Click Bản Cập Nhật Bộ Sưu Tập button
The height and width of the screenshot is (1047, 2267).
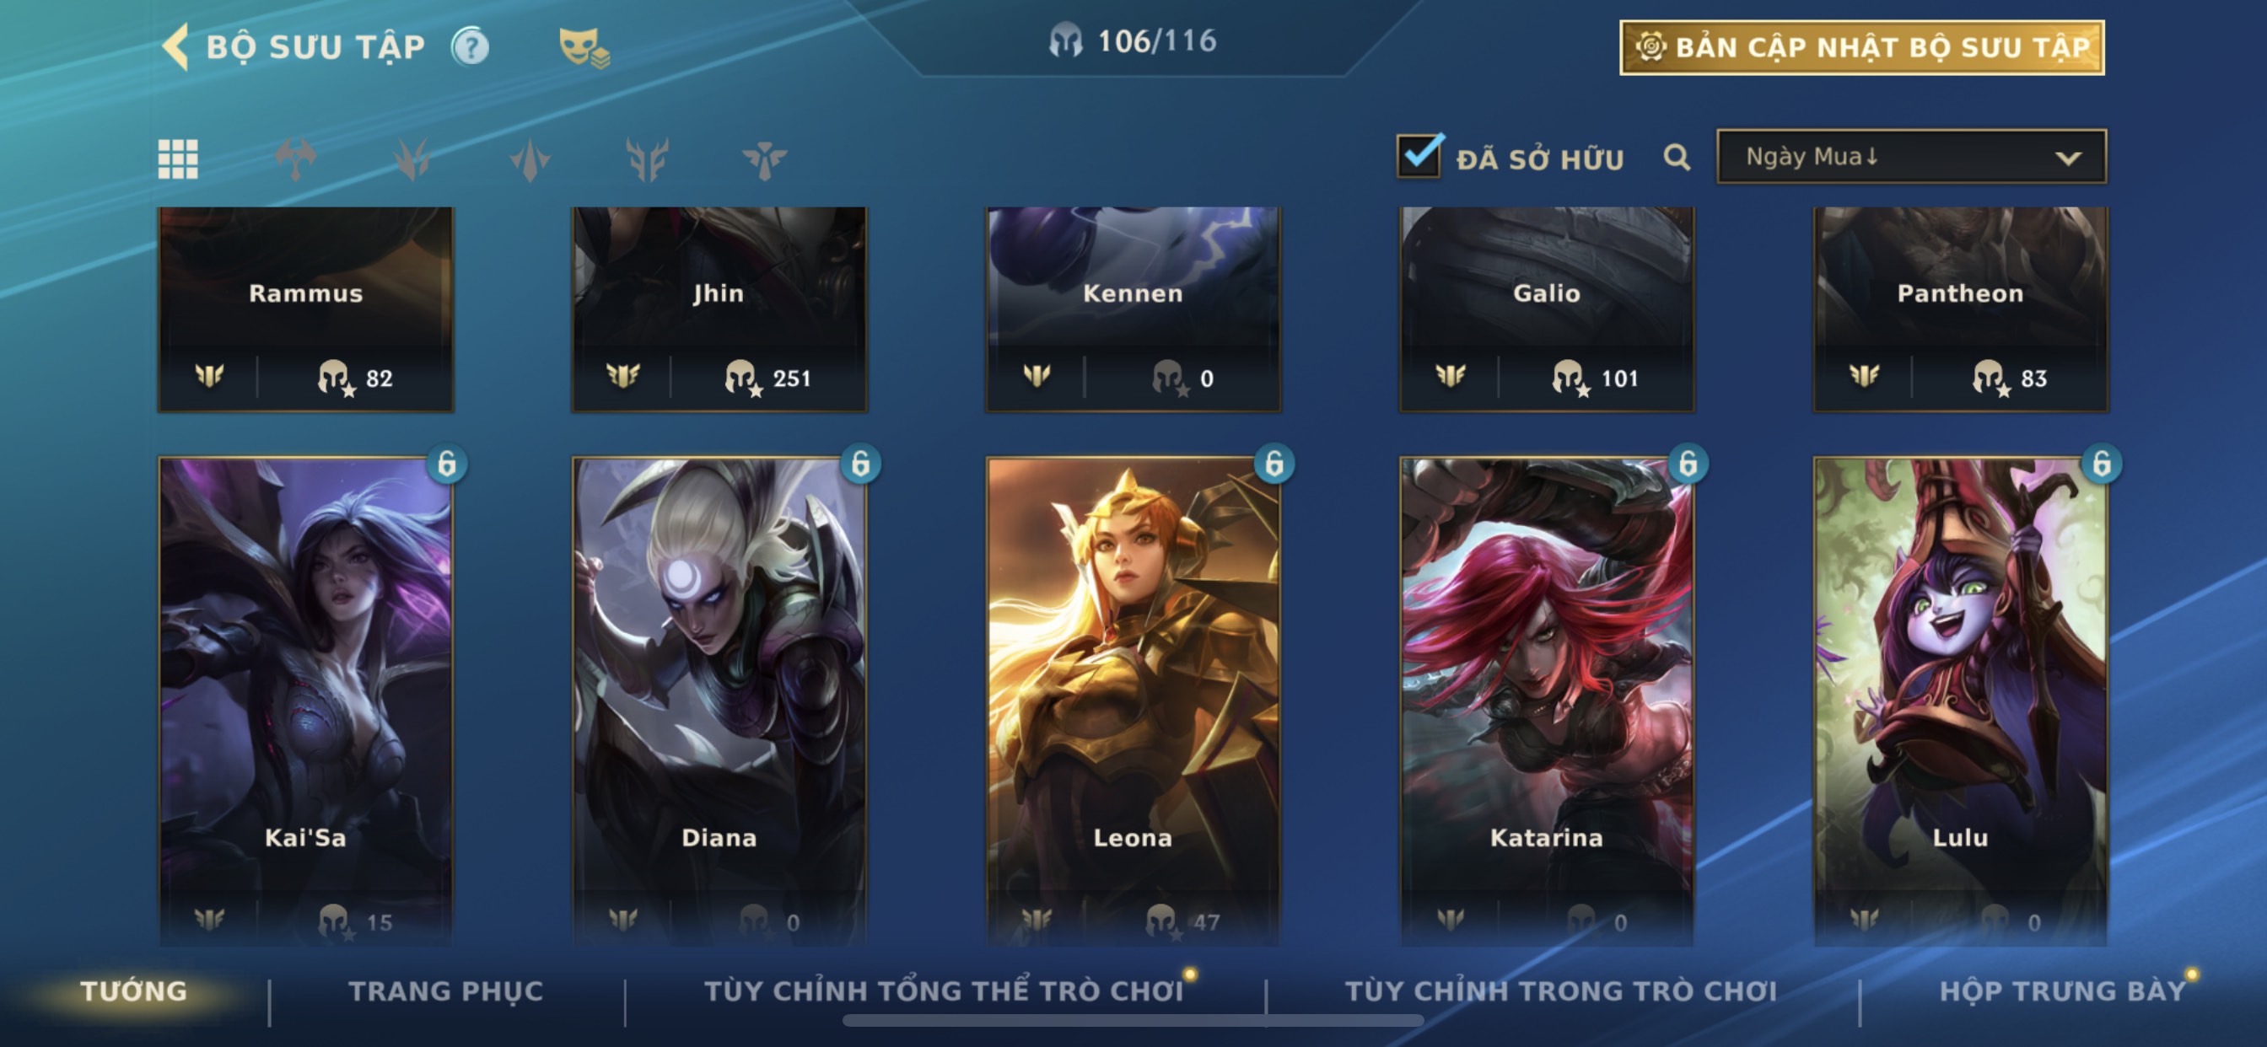coord(1862,47)
